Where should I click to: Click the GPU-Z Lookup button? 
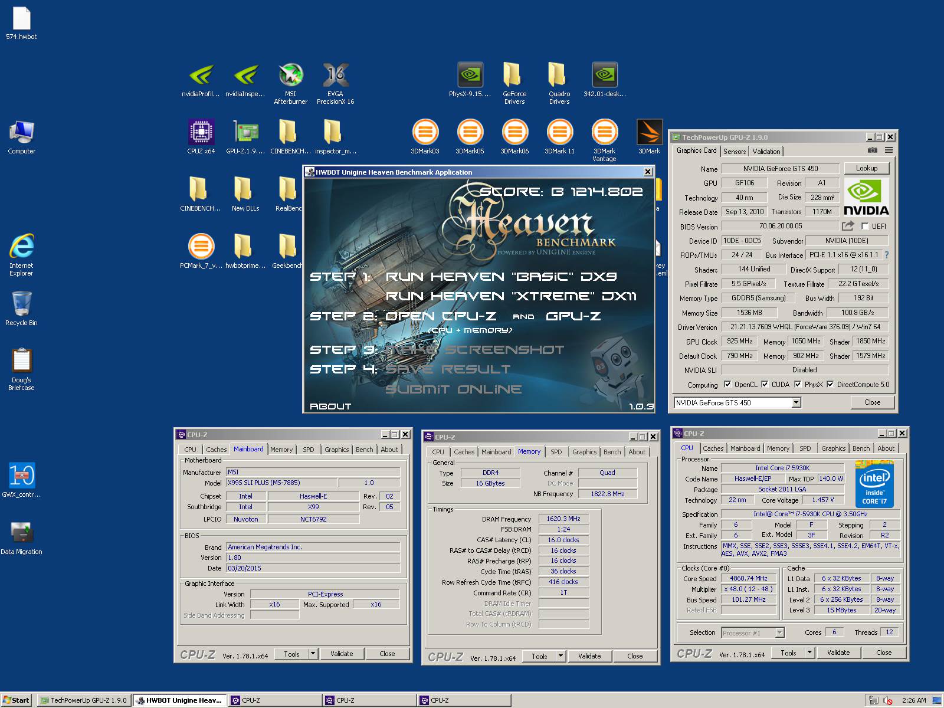tap(866, 168)
